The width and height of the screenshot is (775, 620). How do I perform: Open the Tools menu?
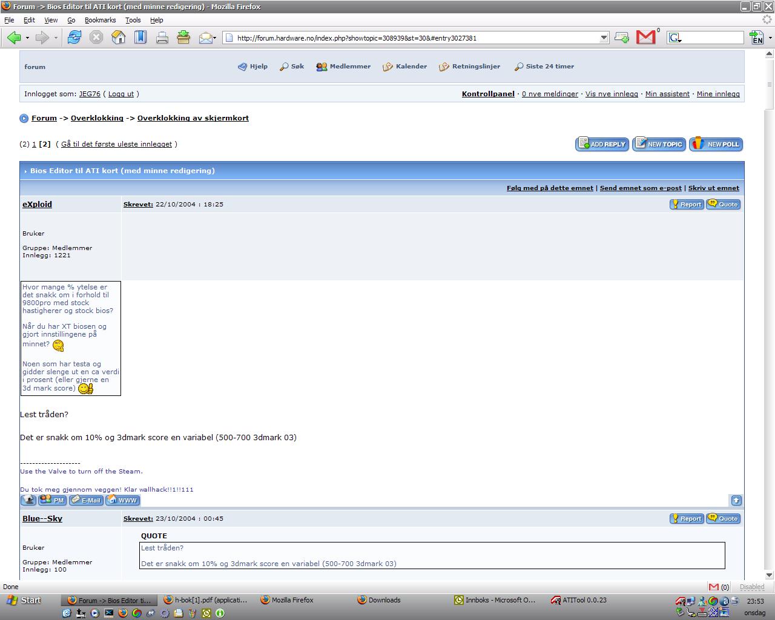(133, 20)
